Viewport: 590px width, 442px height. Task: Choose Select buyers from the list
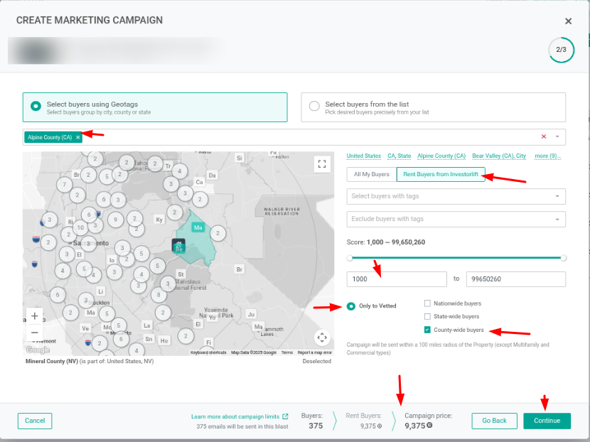(433, 107)
